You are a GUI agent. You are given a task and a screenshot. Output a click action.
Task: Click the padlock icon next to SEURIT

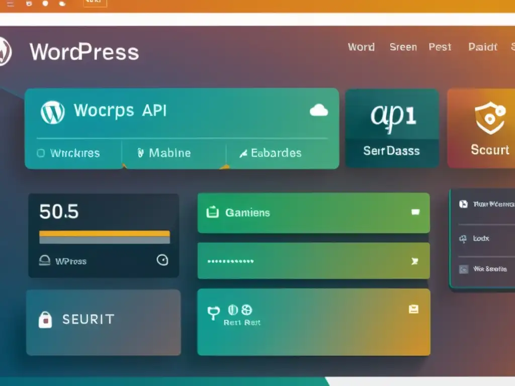pos(45,319)
